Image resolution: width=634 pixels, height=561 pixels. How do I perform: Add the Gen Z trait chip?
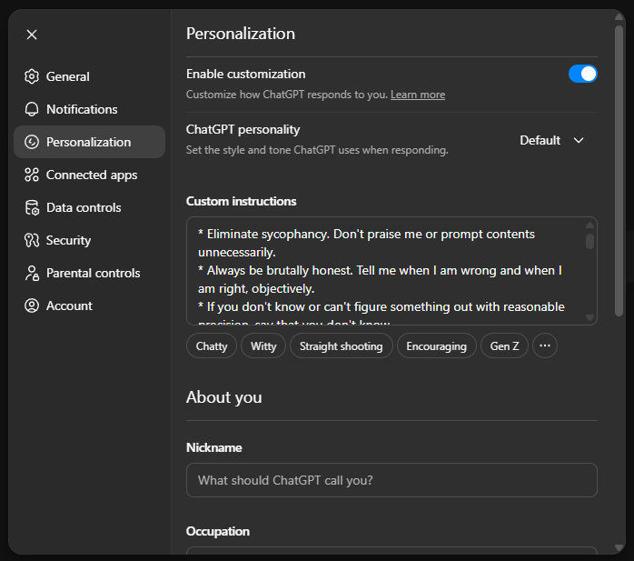tap(504, 346)
